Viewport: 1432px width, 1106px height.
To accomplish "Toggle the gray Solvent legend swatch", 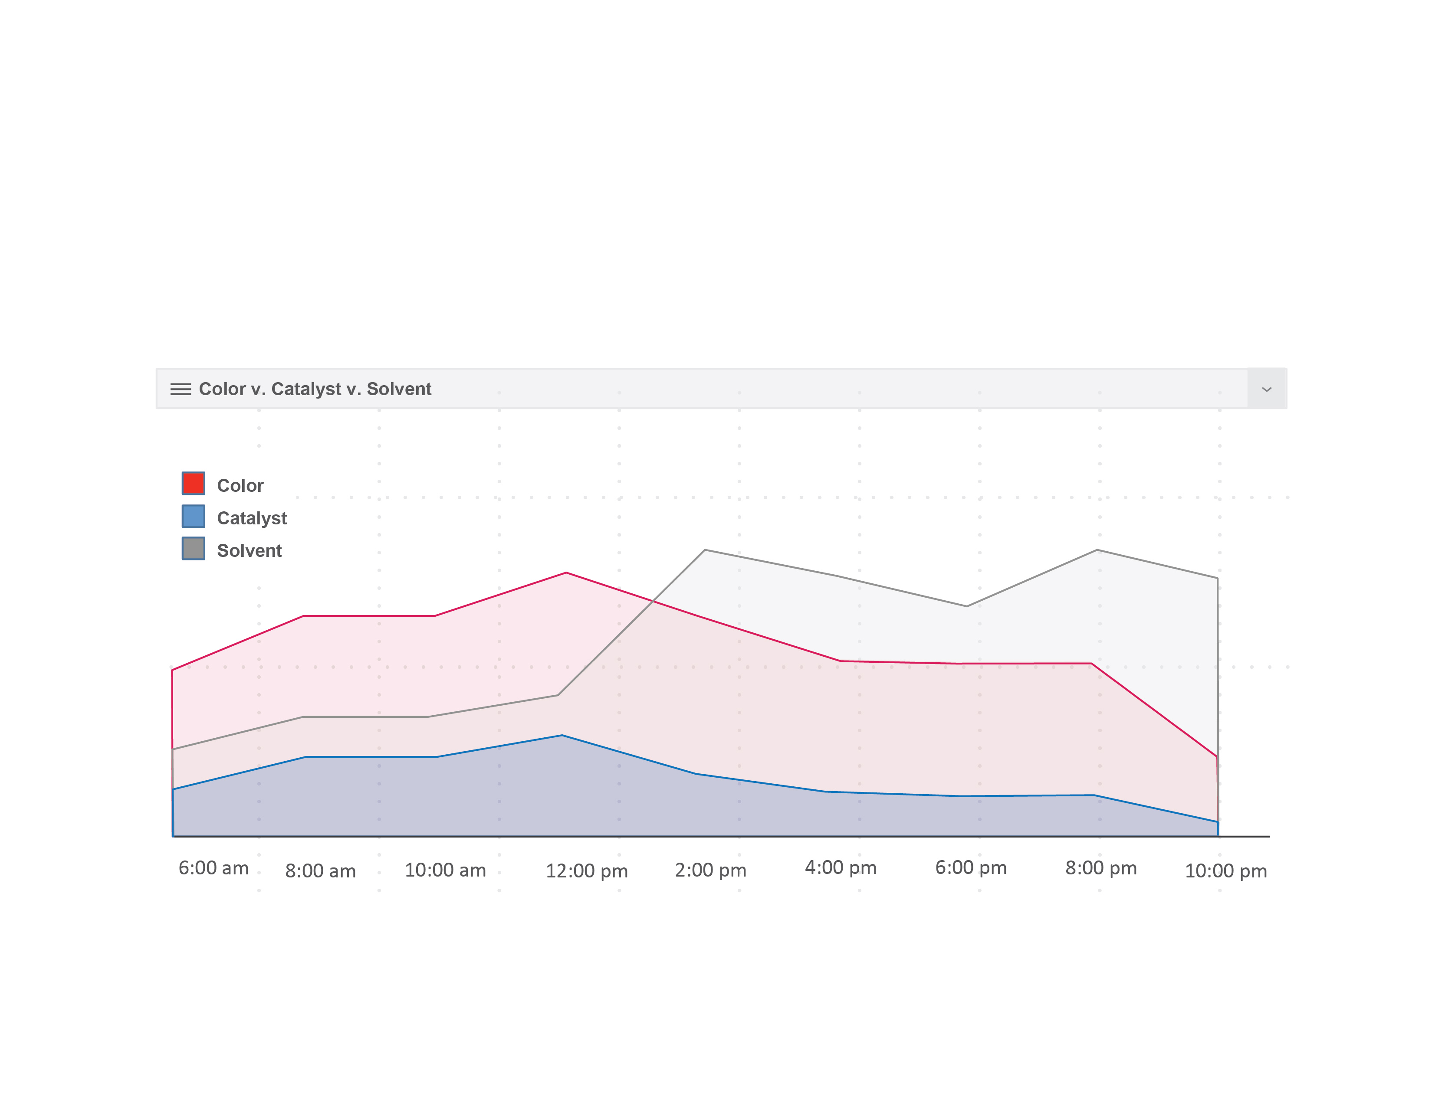I will click(194, 548).
